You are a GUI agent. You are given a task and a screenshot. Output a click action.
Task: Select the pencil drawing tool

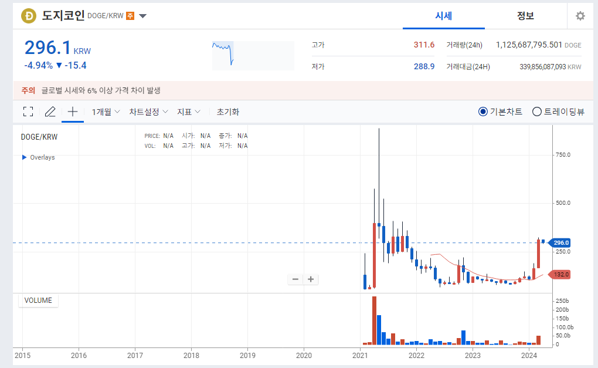50,112
